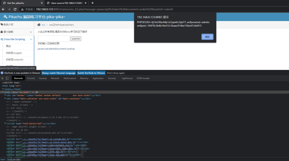
Task: Select the jquery-1.11.3.min.js script line
Action: [42, 118]
